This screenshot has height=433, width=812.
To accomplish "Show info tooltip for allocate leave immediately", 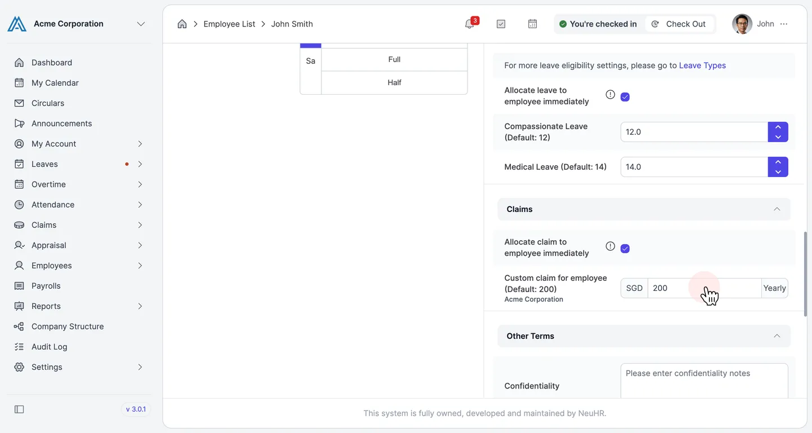I will pos(610,95).
